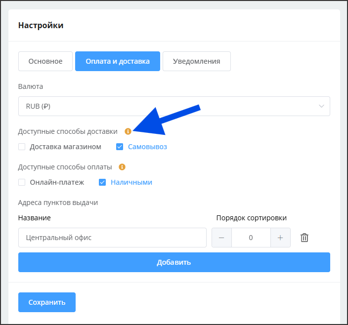
Task: Uncheck the Наличными checkbox
Action: click(102, 182)
